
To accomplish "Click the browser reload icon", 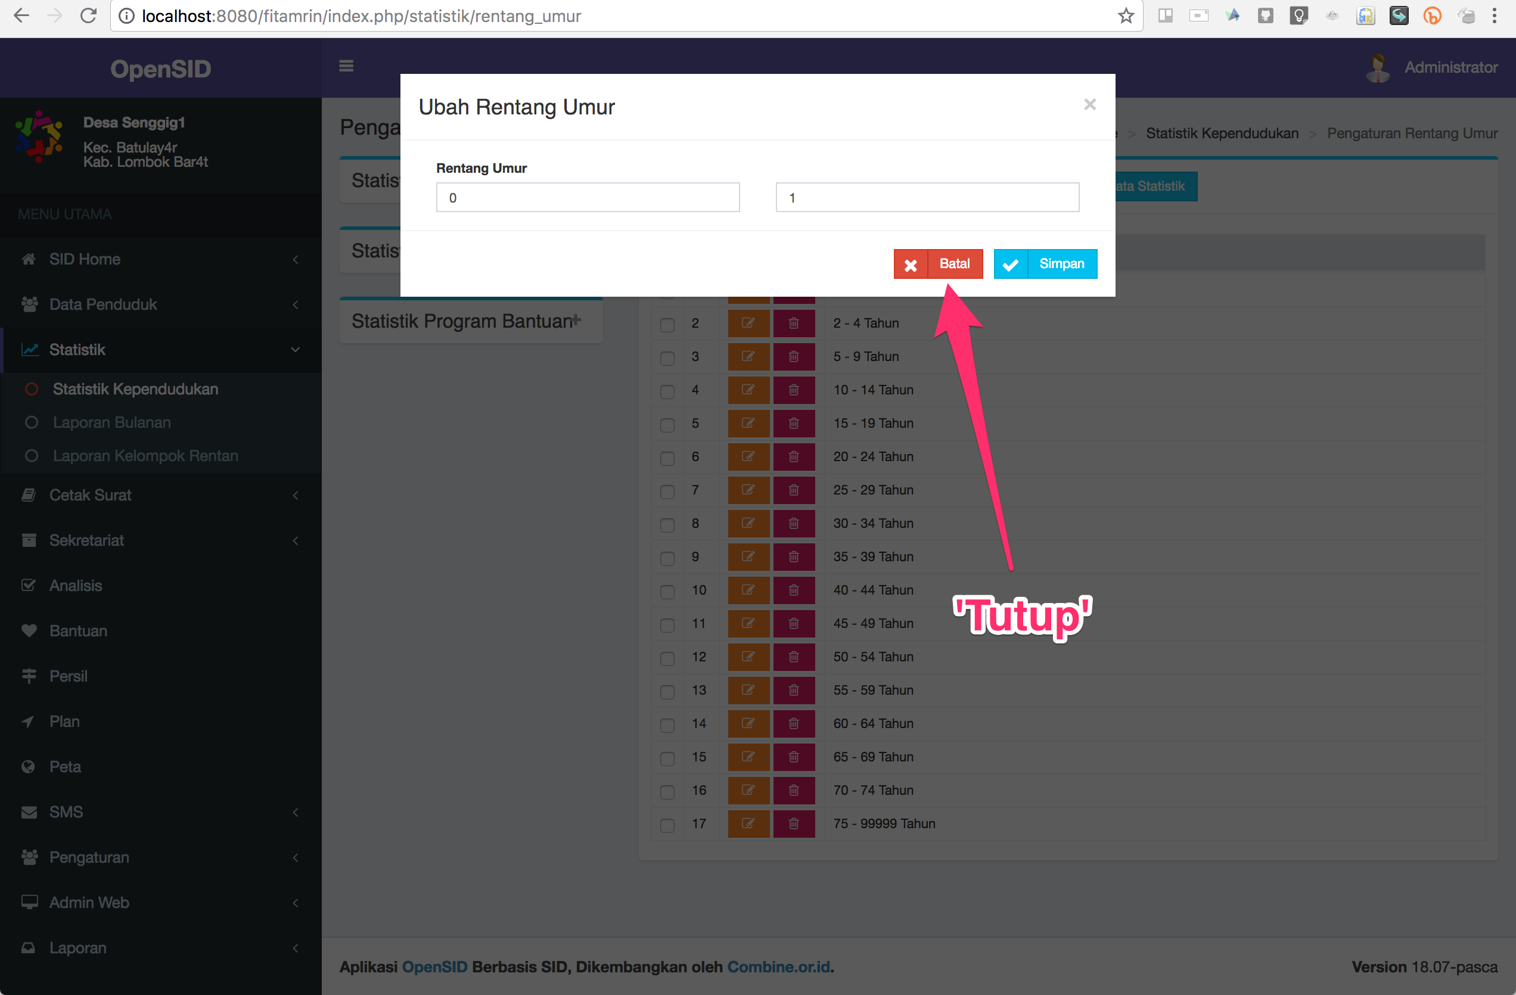I will (89, 16).
